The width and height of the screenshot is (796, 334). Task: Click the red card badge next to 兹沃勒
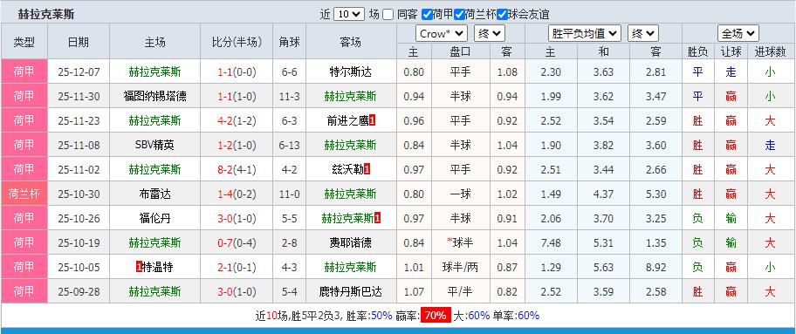(367, 169)
